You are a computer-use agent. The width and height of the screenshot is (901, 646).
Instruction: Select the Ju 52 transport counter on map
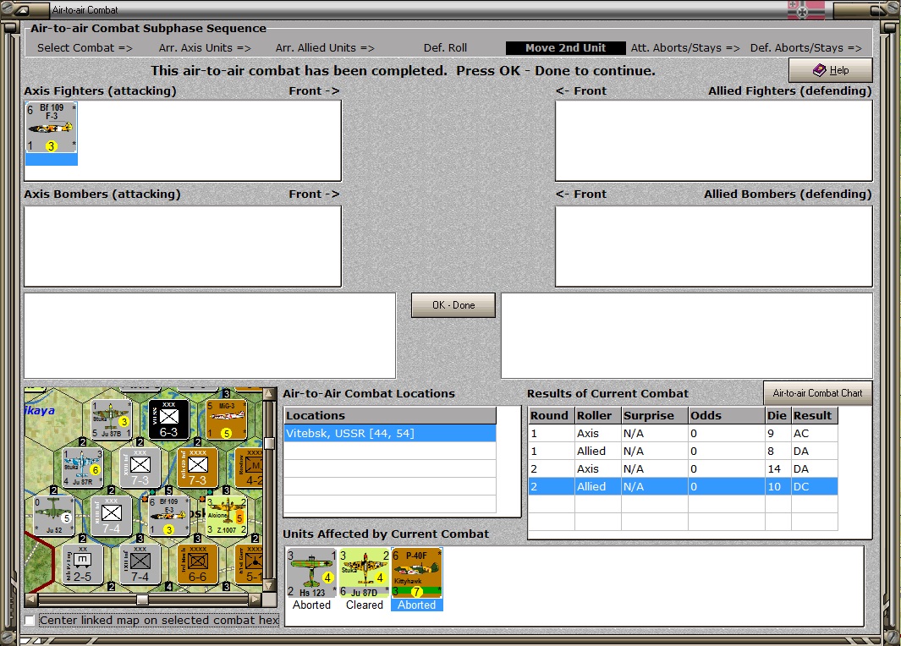(x=53, y=516)
